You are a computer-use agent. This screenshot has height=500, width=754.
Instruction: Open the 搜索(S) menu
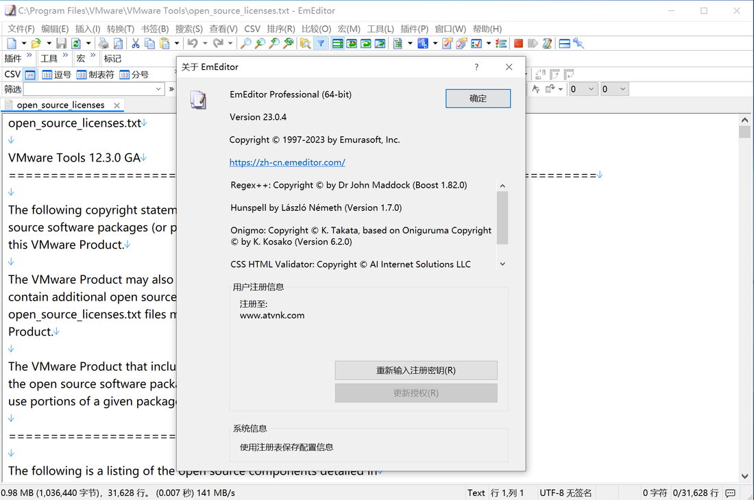189,29
